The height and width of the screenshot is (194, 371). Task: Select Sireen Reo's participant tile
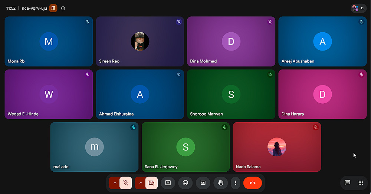tap(140, 41)
